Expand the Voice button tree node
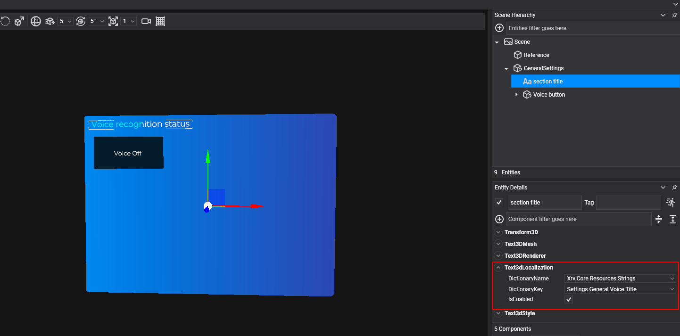680x336 pixels. coord(516,95)
